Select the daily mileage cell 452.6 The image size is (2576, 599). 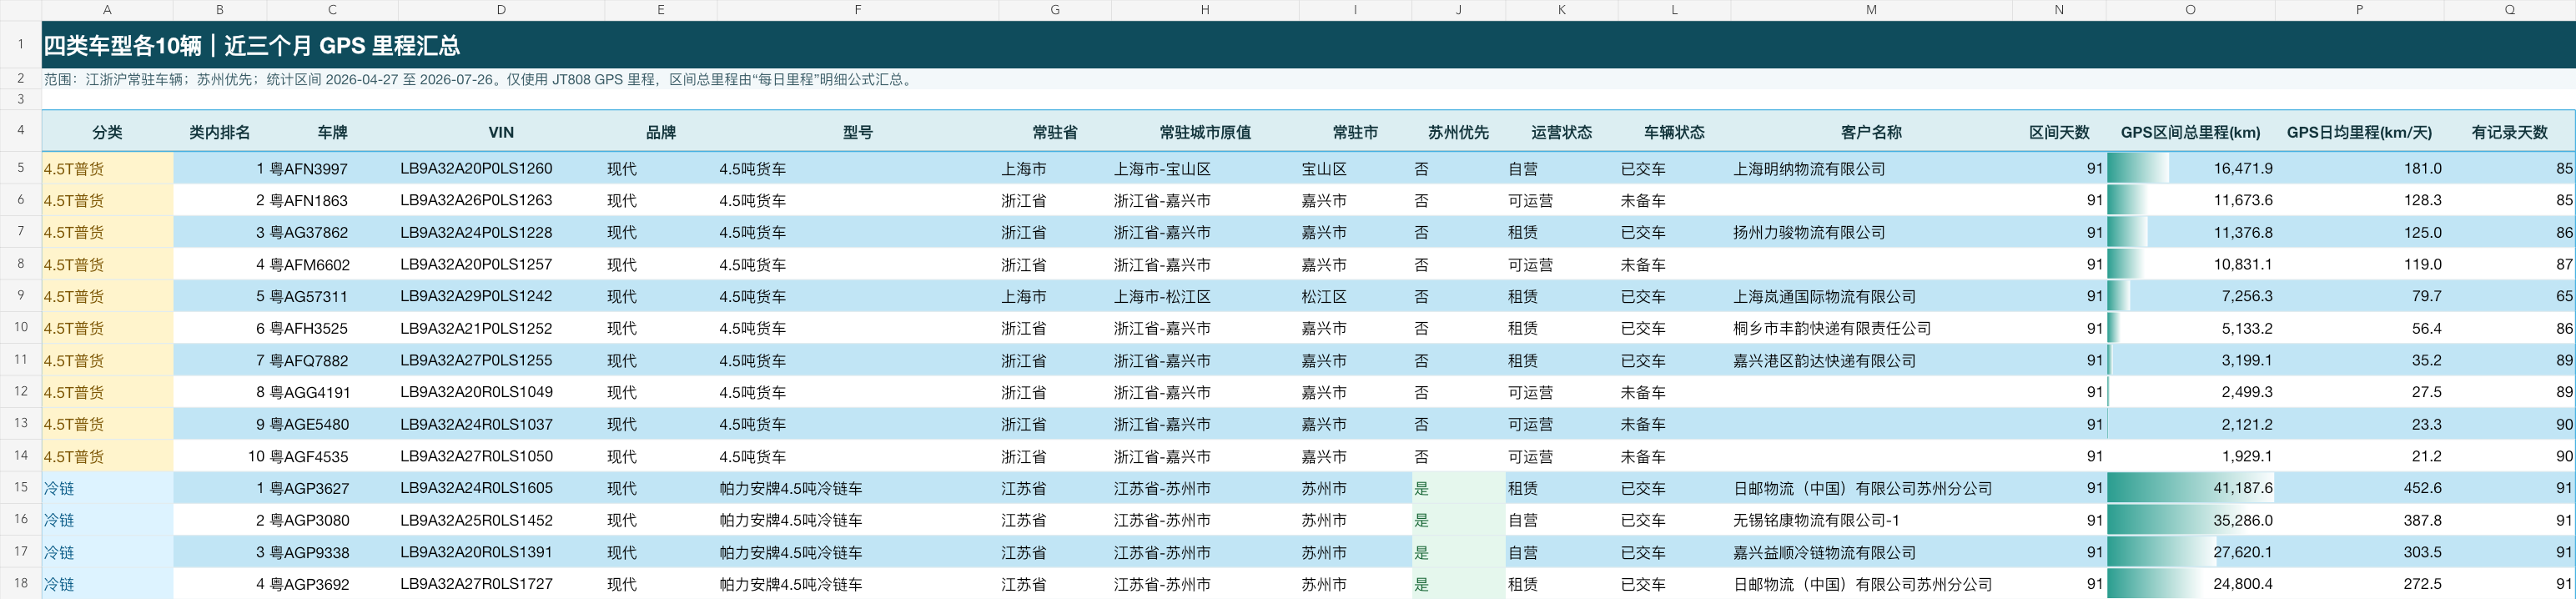[x=2359, y=488]
